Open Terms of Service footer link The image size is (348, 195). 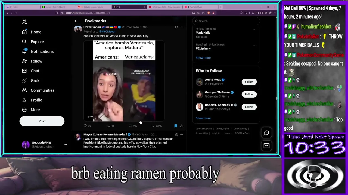point(203,129)
